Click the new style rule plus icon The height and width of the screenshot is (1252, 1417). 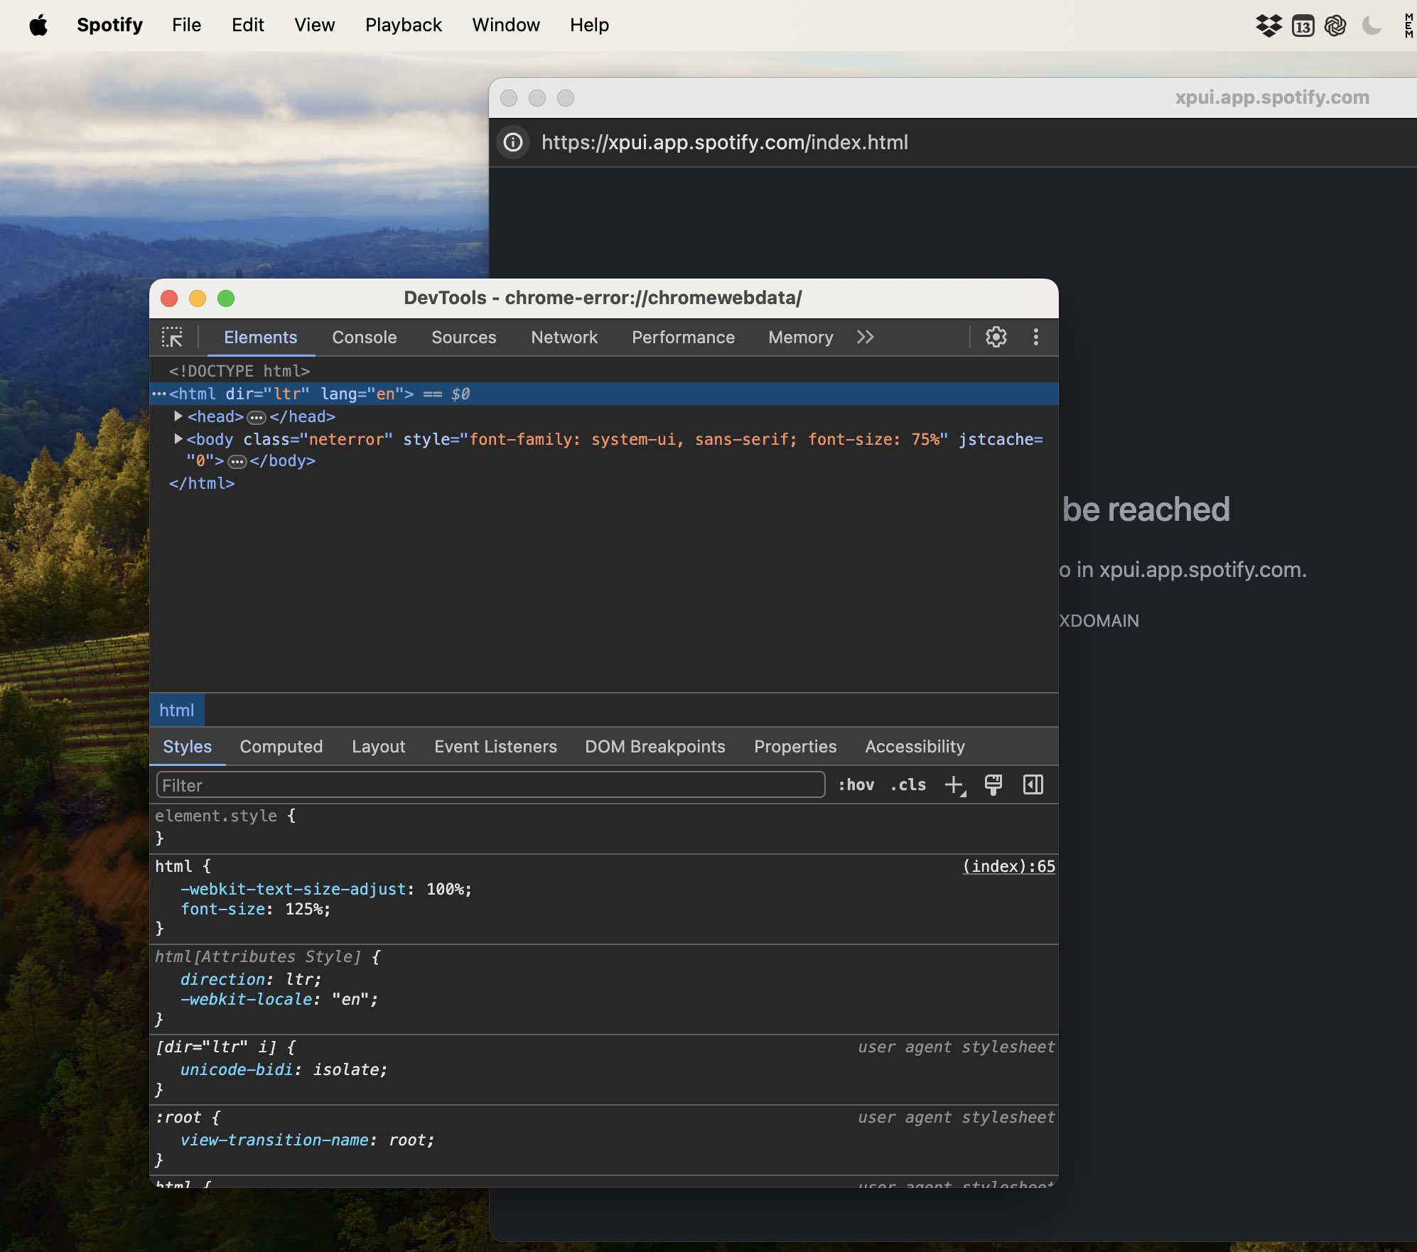click(x=954, y=785)
